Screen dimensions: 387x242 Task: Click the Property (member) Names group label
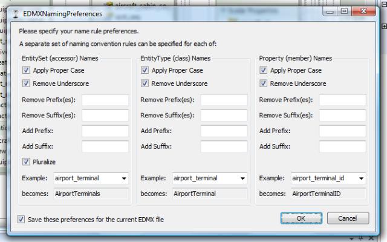tap(296, 58)
